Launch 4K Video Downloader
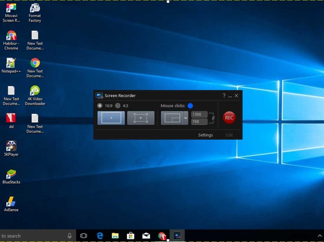 click(x=34, y=91)
